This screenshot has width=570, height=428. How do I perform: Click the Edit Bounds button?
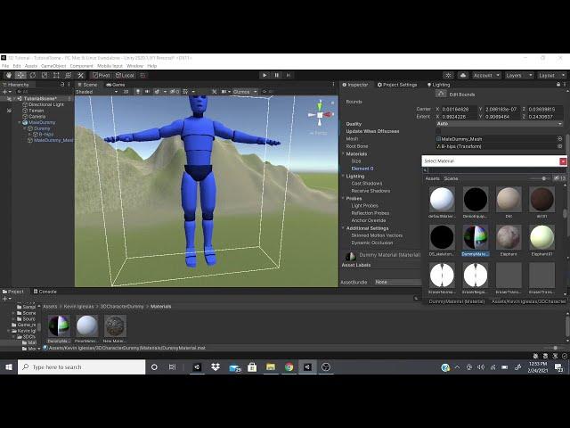[x=441, y=95]
